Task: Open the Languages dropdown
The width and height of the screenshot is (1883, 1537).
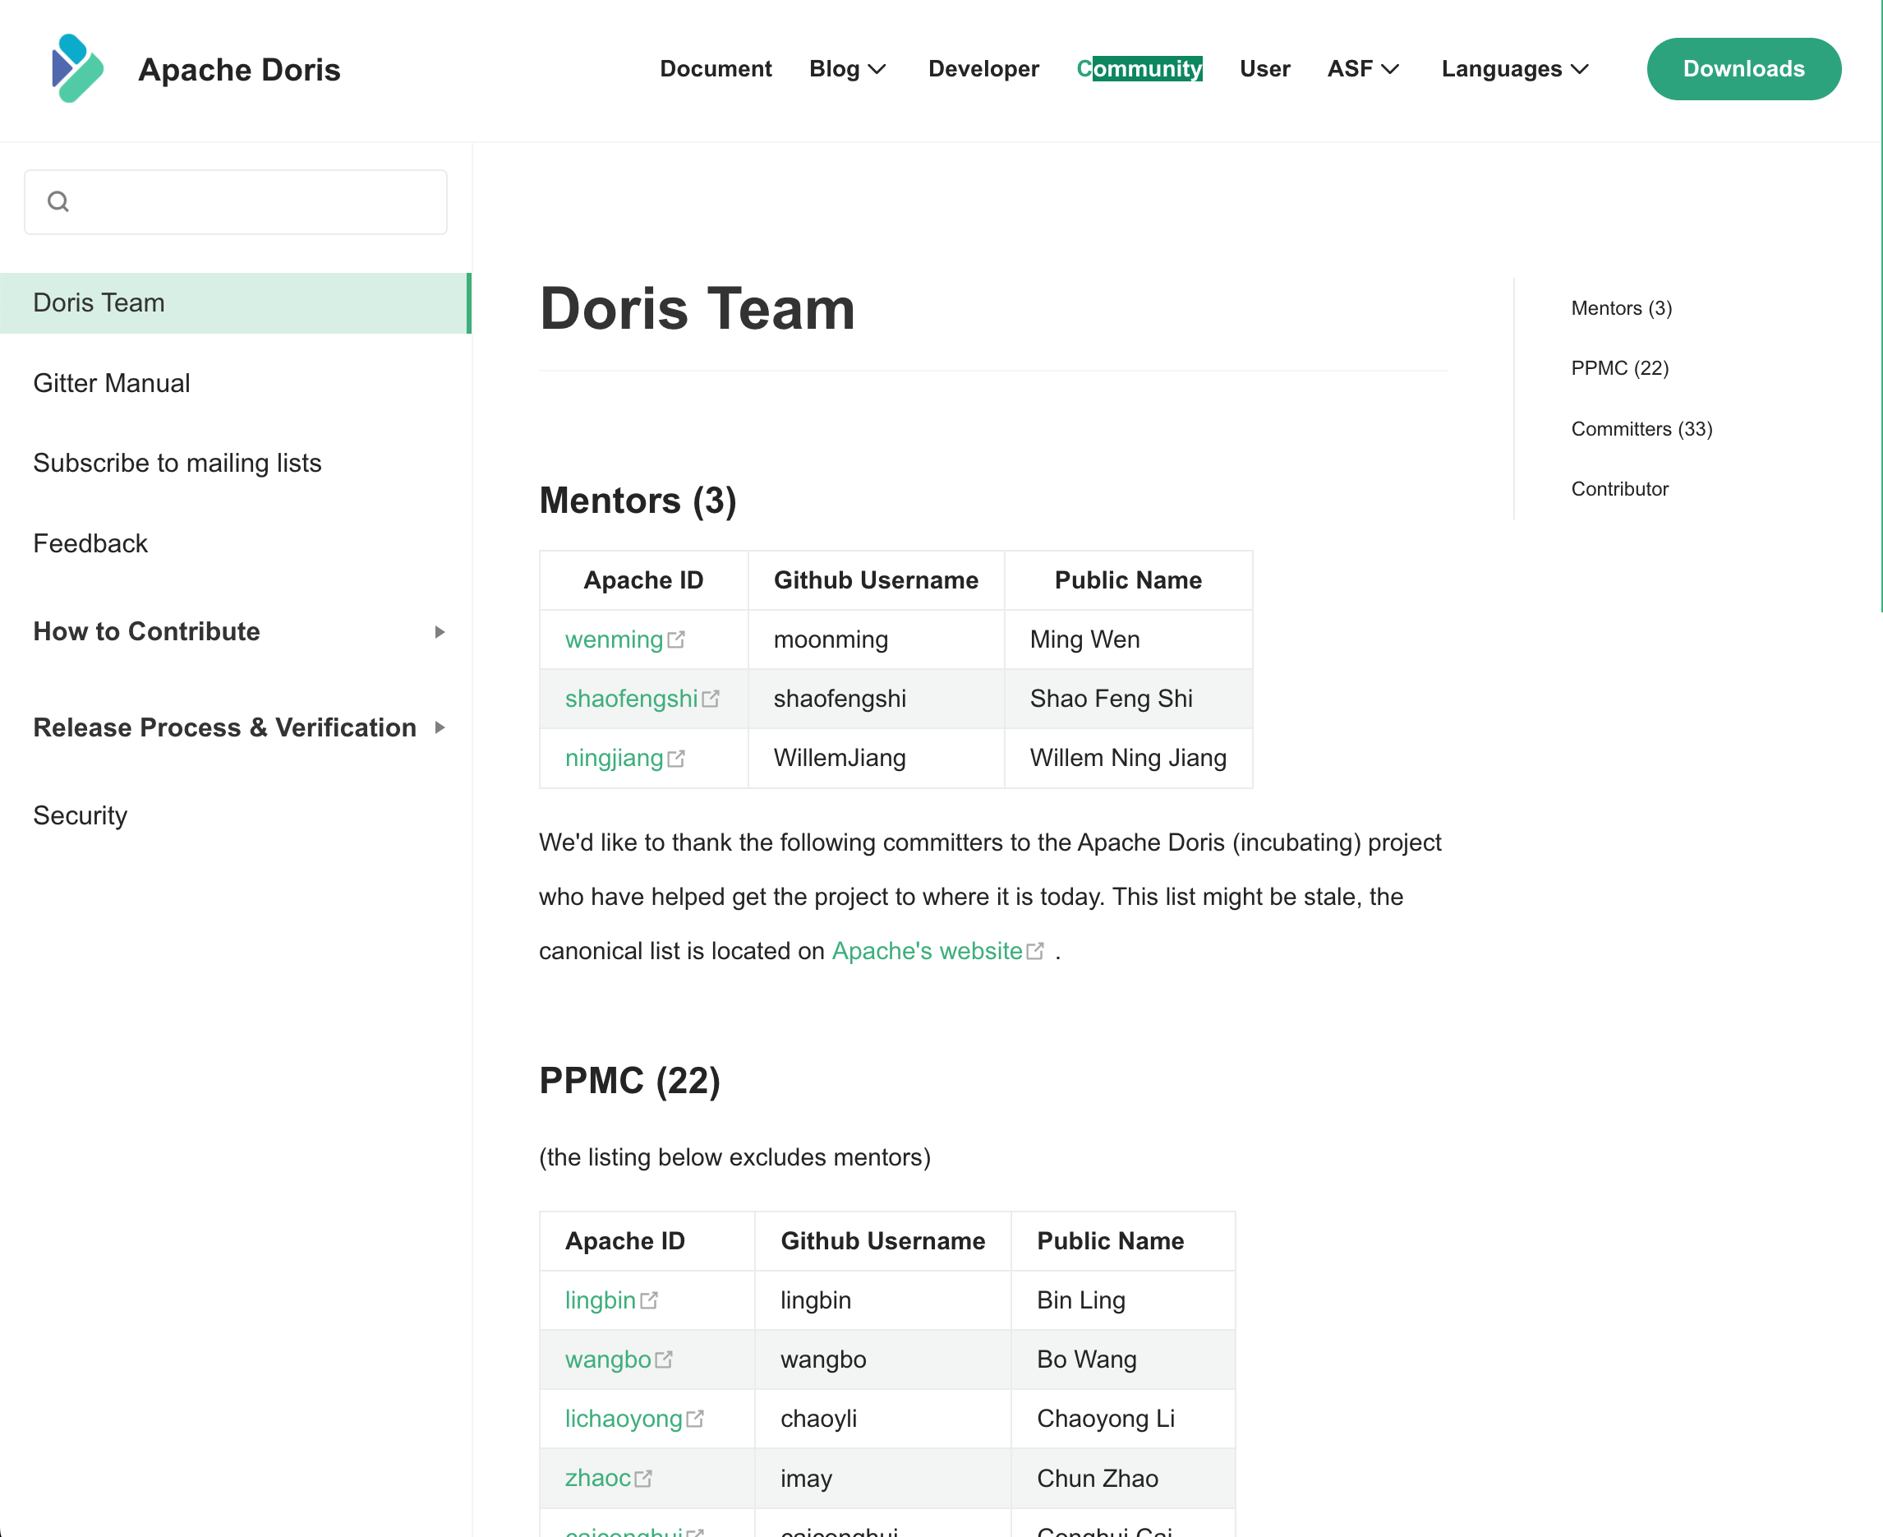Action: coord(1516,68)
